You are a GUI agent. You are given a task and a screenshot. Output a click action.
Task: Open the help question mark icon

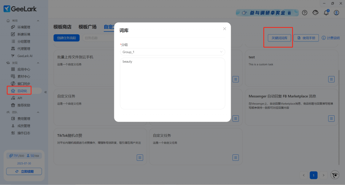[x=305, y=13]
